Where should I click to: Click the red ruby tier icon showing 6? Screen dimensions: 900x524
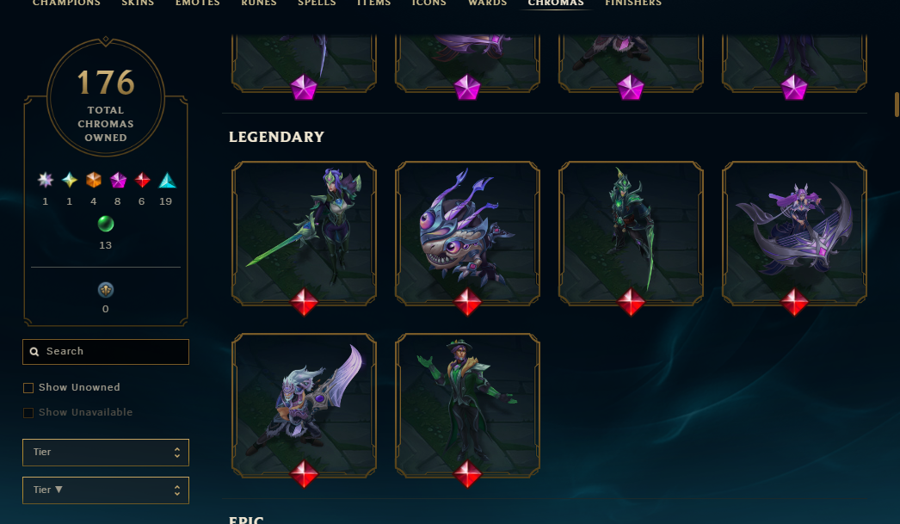click(x=142, y=180)
